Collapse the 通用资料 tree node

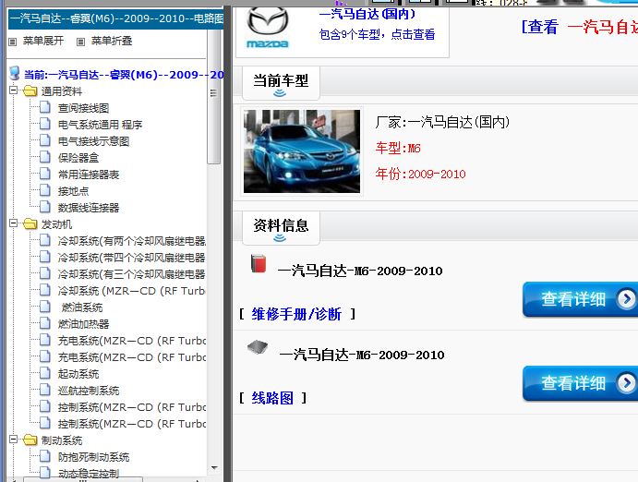(14, 90)
